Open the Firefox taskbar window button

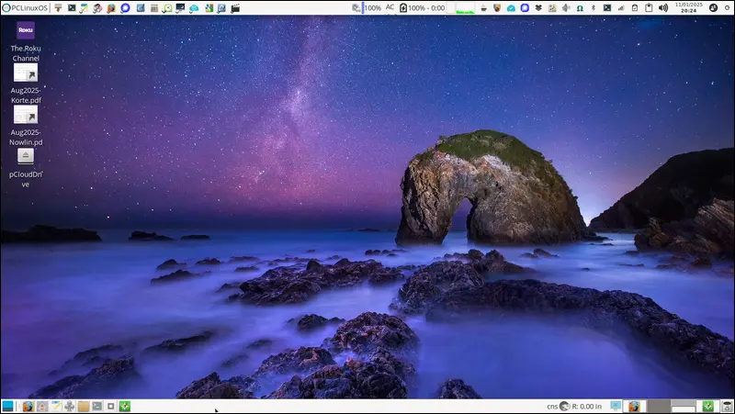(634, 407)
